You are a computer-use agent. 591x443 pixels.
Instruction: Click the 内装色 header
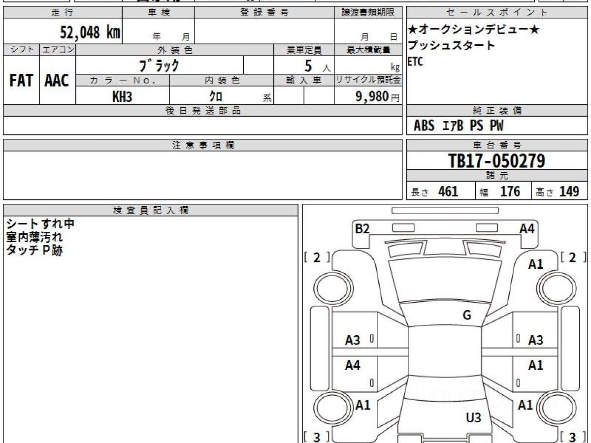click(222, 81)
